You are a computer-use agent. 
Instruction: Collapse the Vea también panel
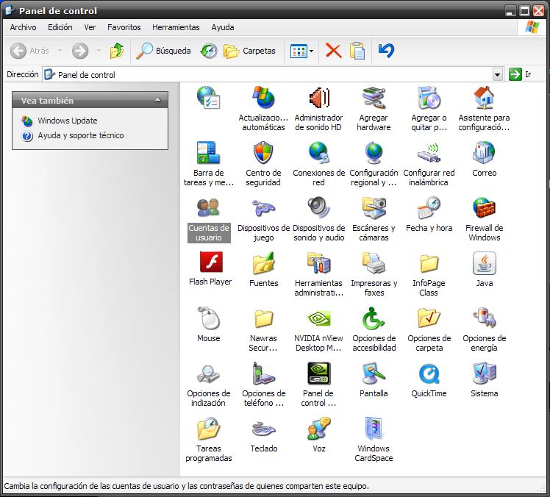(158, 100)
